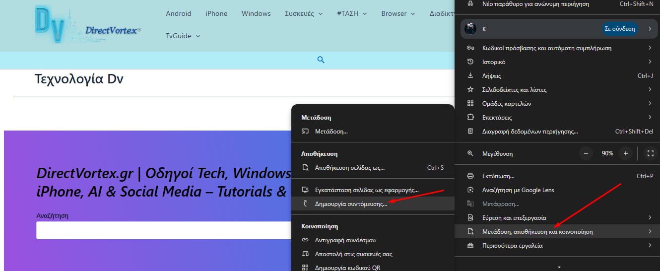This screenshot has height=271, width=660.
Task: Expand the Συσκευές navigation dropdown
Action: tap(304, 13)
